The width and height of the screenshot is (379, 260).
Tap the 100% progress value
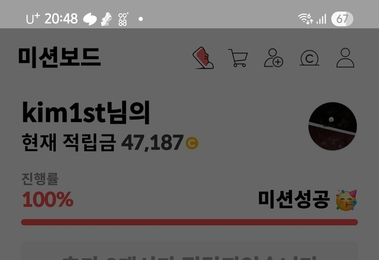click(x=47, y=200)
